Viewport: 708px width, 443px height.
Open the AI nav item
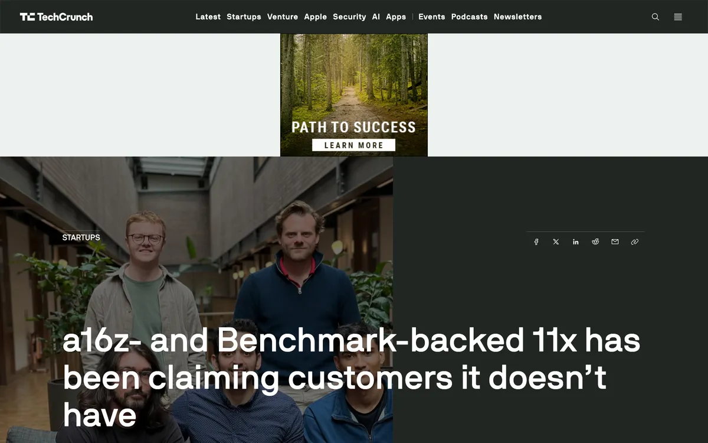coord(376,17)
